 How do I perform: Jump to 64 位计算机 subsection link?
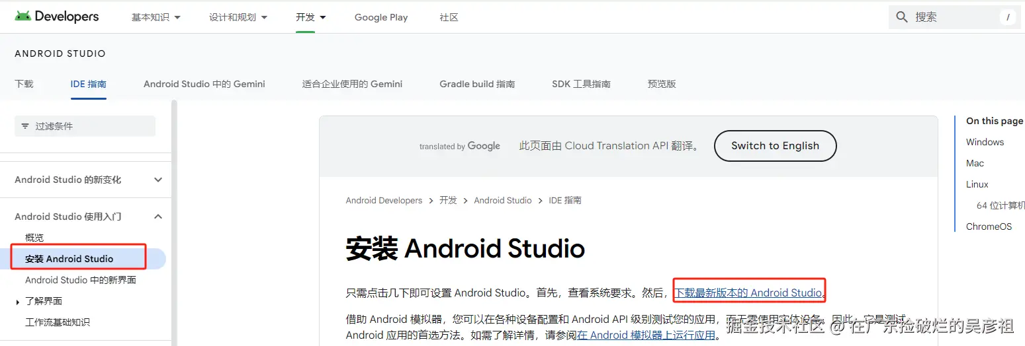pos(1001,205)
